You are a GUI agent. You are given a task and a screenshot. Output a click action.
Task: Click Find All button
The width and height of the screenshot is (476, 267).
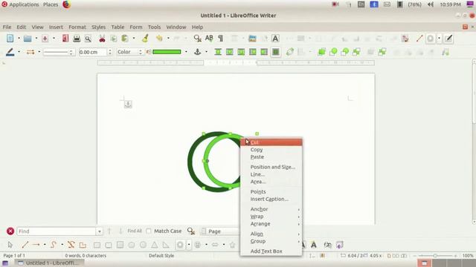(x=135, y=231)
